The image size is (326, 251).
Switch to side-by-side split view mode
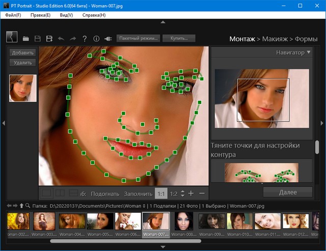[60, 193]
